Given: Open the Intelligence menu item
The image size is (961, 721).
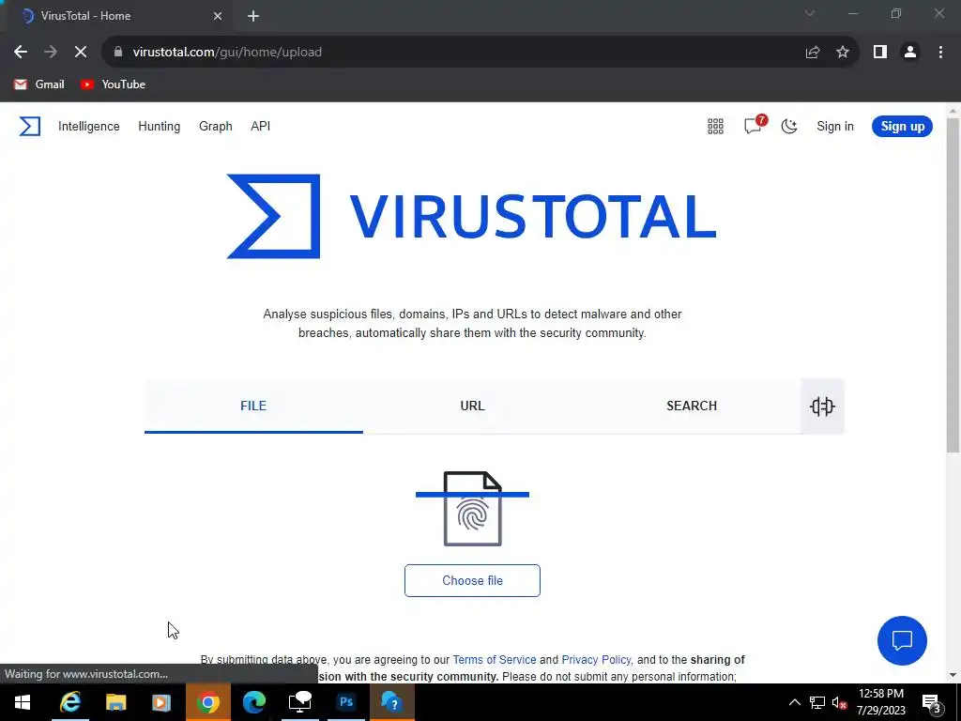Looking at the screenshot, I should pos(89,127).
